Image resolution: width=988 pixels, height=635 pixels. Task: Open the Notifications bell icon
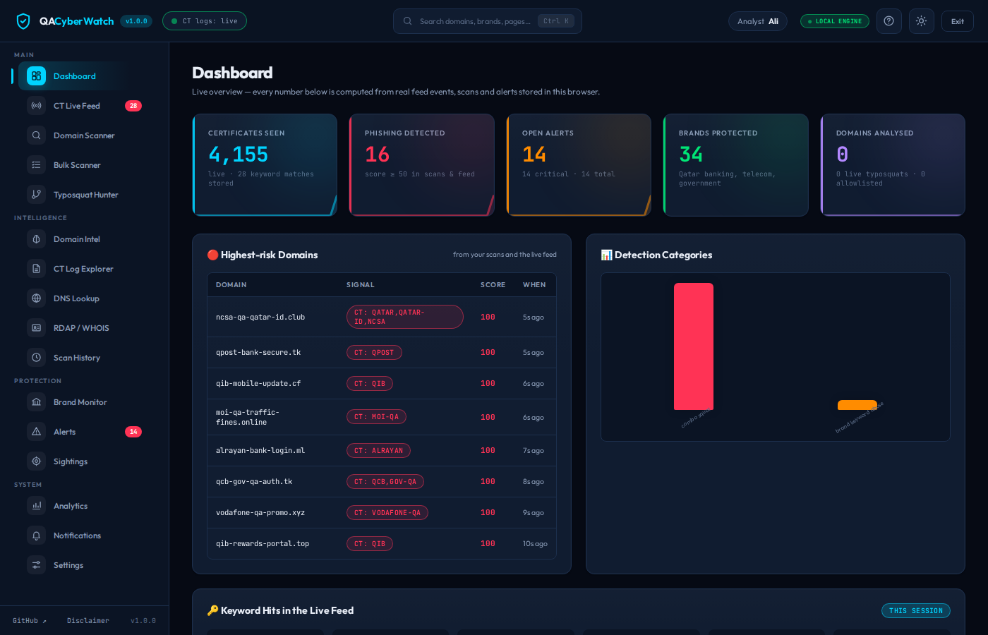tap(37, 536)
